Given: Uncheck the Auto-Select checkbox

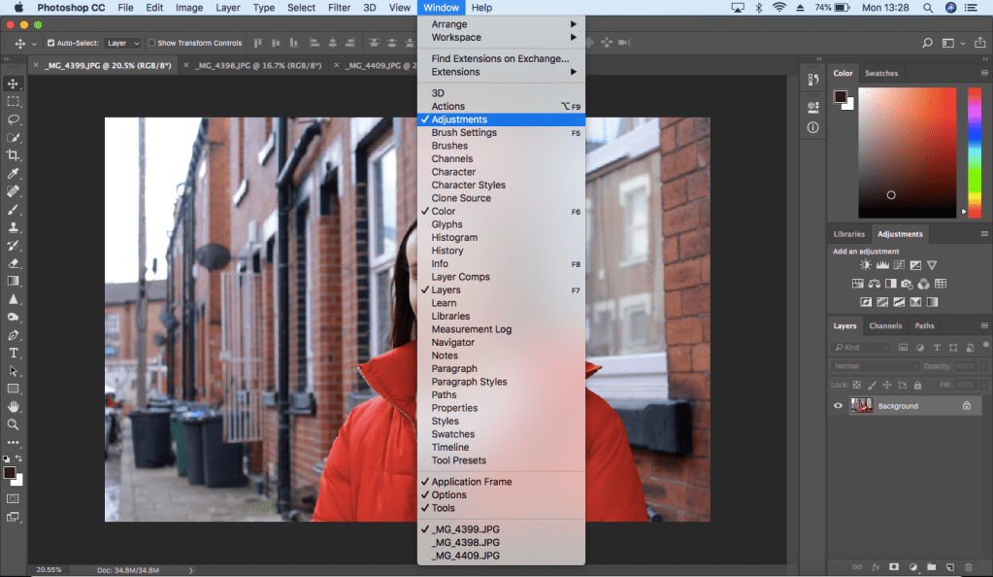Looking at the screenshot, I should tap(51, 44).
